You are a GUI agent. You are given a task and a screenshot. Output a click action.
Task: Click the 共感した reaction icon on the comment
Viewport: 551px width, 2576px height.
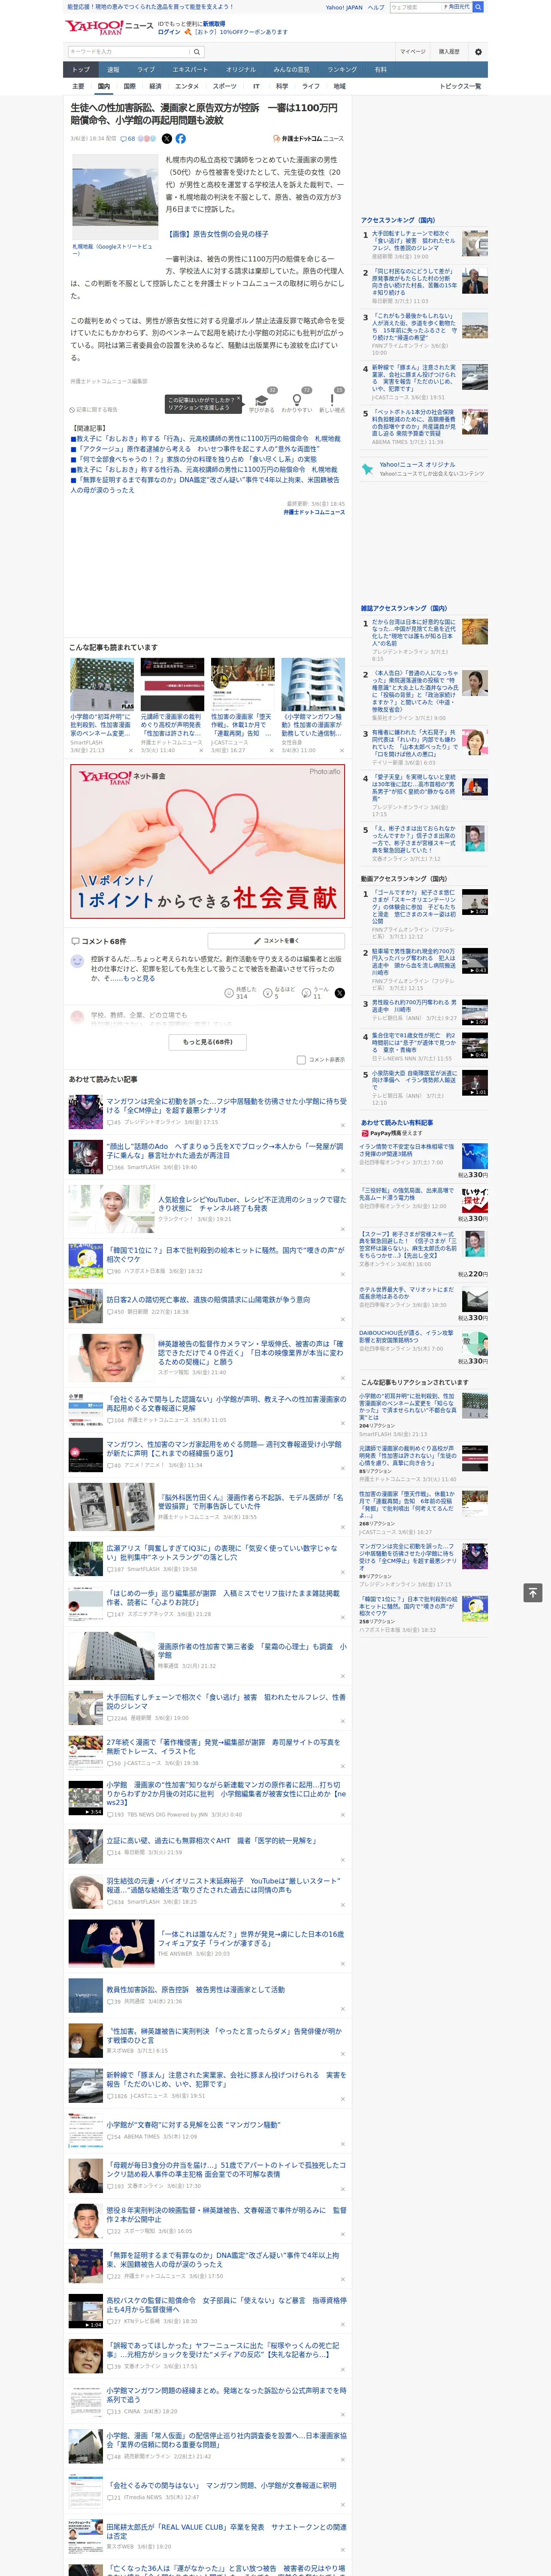click(229, 993)
